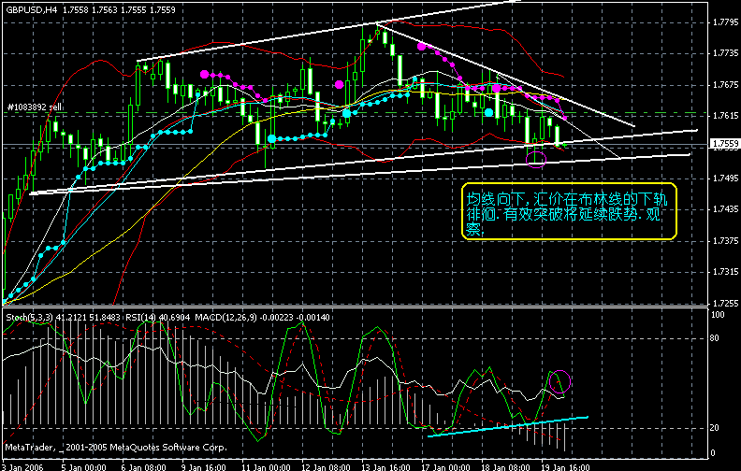Click the 12 Jan 08:00 time label

coord(326,467)
